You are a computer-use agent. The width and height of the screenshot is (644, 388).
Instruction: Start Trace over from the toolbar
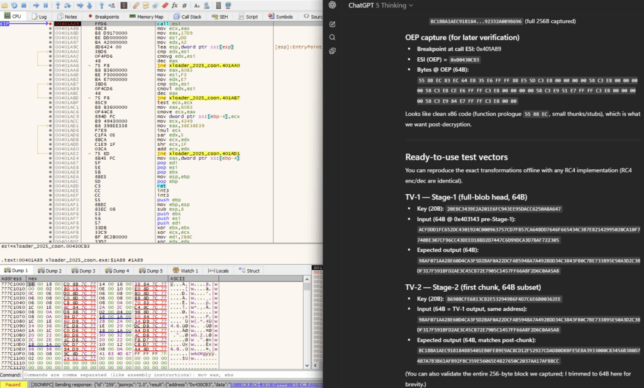(89, 5)
